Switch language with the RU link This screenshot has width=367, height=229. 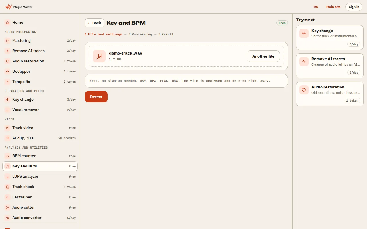point(316,7)
